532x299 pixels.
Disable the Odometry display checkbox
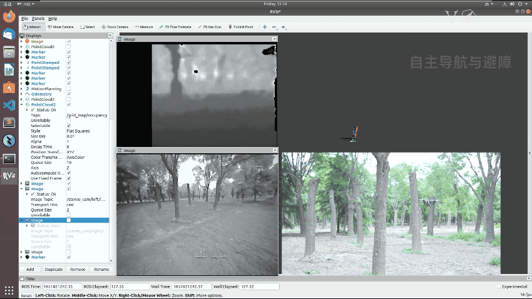click(69, 94)
